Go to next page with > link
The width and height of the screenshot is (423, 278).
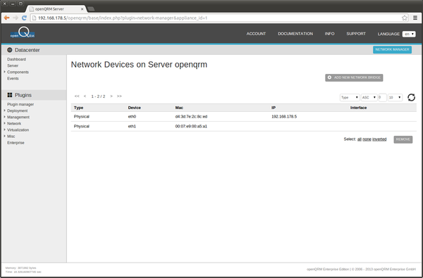(111, 96)
